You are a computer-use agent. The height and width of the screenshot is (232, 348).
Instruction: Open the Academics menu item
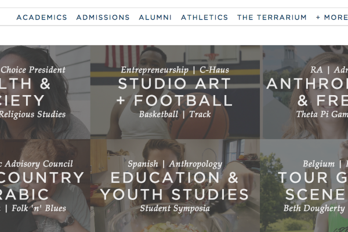(x=42, y=17)
